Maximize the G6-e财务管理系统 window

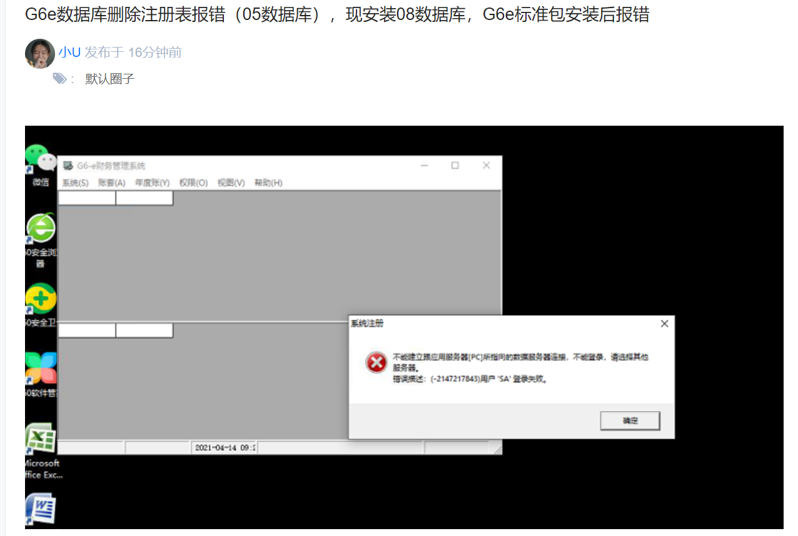point(455,166)
